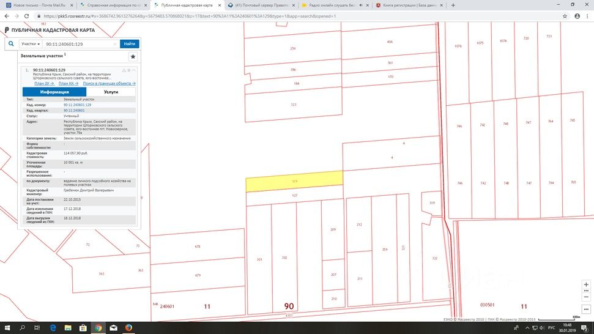Screen dimensions: 594x334
Task: Go back in browser history
Action: click(x=7, y=17)
